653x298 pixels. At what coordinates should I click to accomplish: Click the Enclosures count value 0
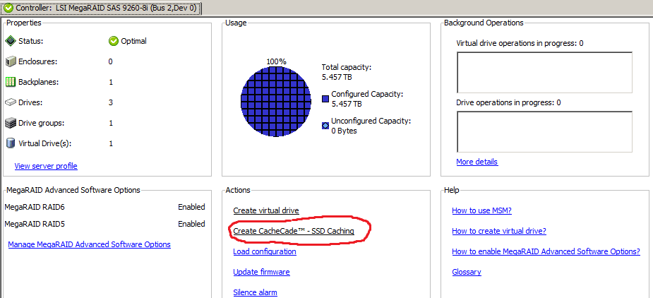click(111, 61)
